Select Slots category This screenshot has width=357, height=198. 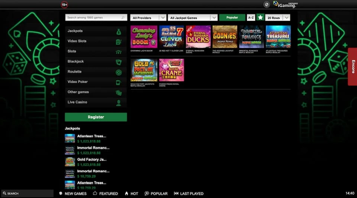pyautogui.click(x=96, y=51)
